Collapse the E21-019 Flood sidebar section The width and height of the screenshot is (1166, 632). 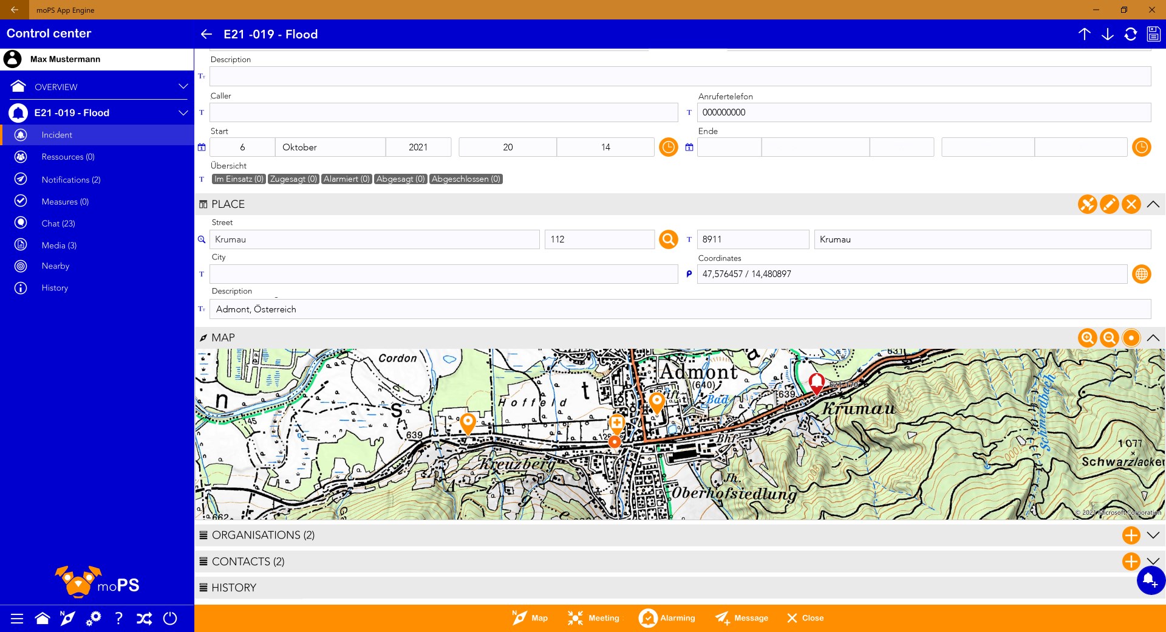(x=183, y=113)
